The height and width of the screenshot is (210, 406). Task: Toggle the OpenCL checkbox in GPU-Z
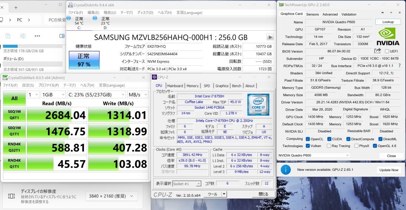click(x=308, y=139)
